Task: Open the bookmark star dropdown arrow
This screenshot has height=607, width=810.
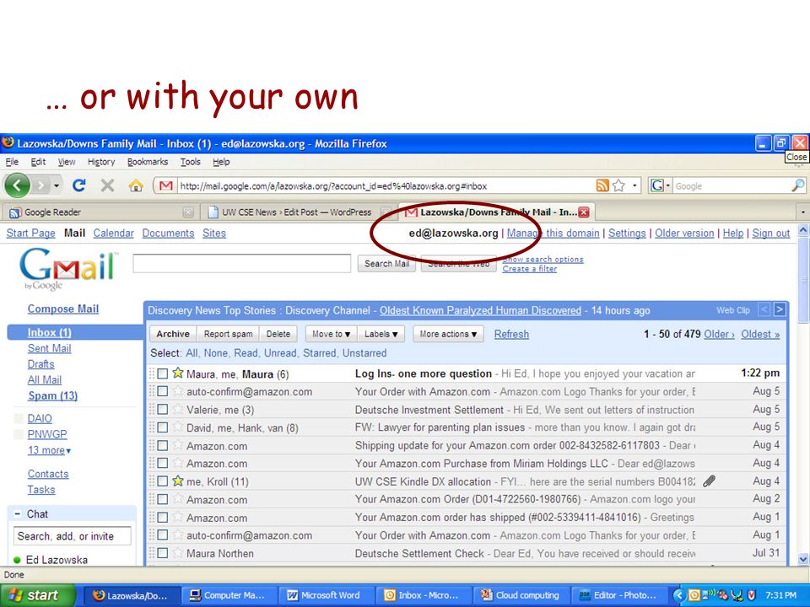Action: pyautogui.click(x=634, y=185)
